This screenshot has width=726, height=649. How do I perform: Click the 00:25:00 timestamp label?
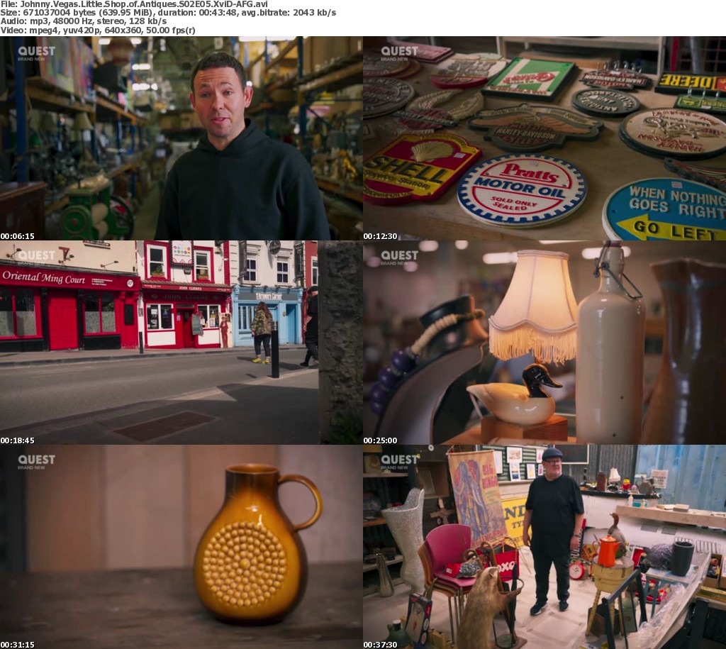pos(380,440)
